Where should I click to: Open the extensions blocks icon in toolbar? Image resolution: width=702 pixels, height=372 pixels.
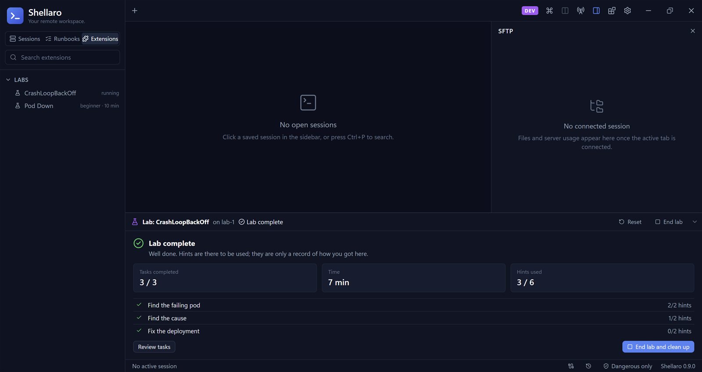pyautogui.click(x=612, y=11)
